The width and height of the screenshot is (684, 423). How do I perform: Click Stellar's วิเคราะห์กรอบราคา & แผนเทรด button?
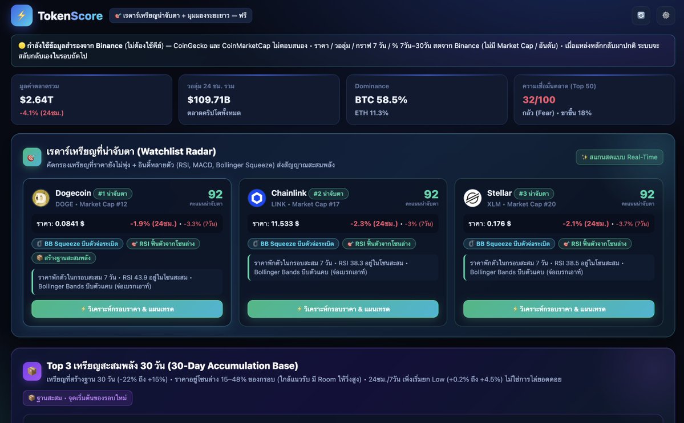tap(559, 309)
